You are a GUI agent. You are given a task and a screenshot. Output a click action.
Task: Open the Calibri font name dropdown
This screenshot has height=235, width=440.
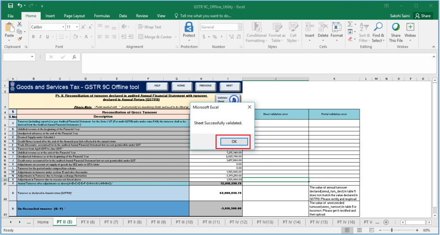tap(63, 27)
